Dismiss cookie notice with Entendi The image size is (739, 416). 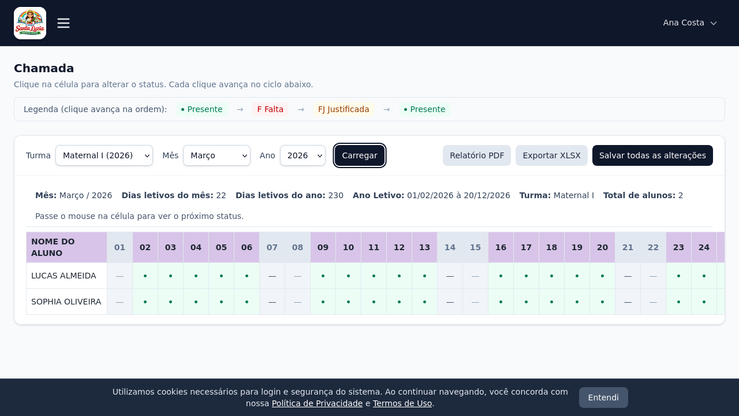pyautogui.click(x=603, y=398)
